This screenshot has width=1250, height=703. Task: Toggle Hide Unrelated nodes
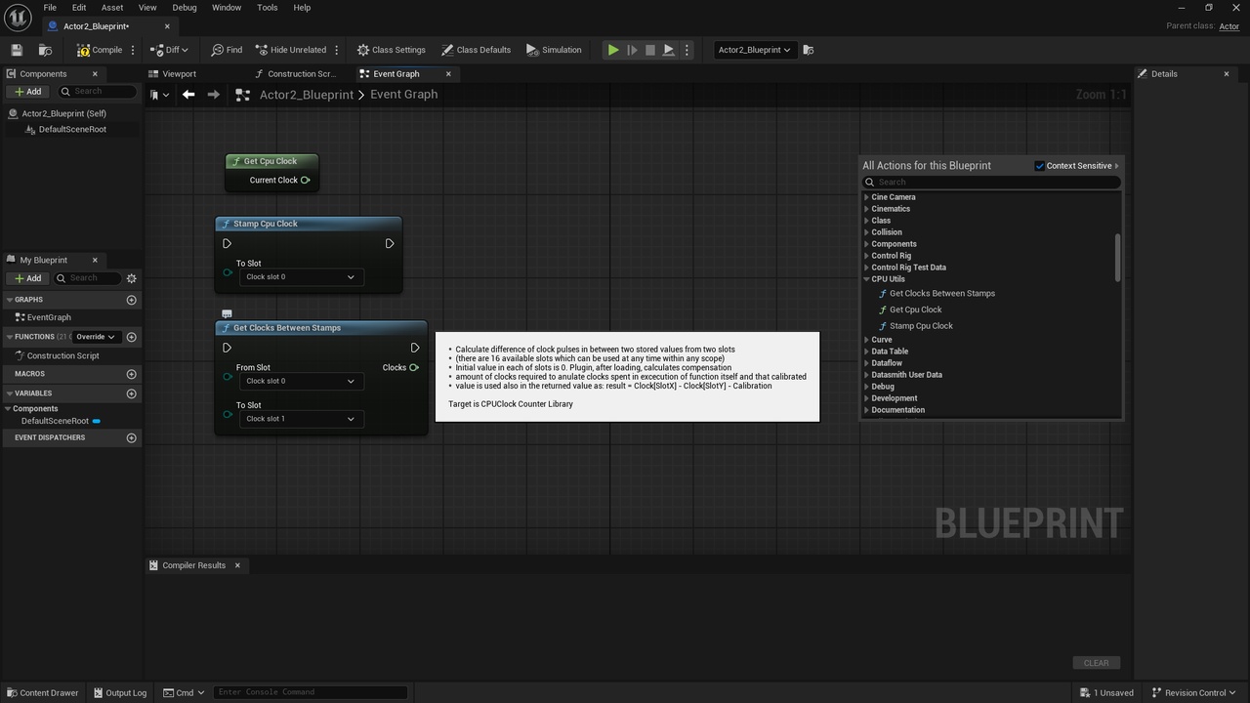pyautogui.click(x=291, y=50)
